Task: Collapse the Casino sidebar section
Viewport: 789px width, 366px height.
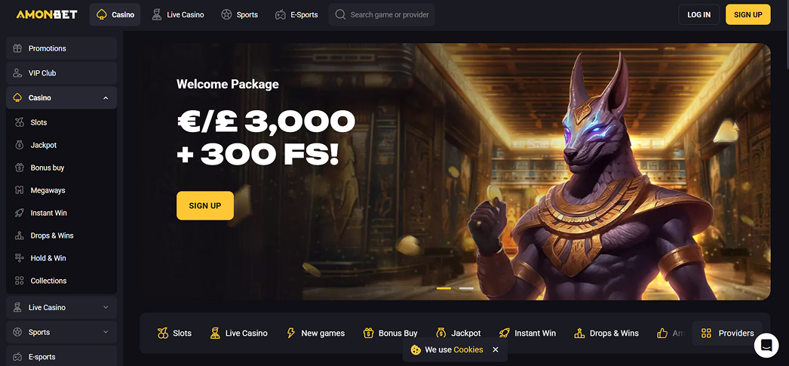Action: point(106,97)
